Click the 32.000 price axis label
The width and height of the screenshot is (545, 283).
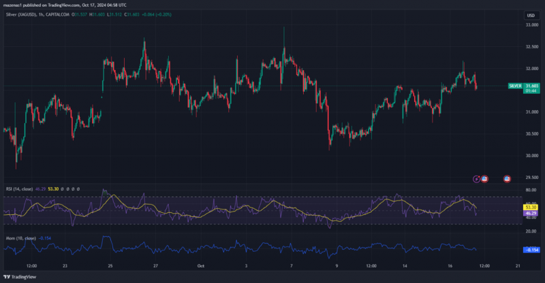(532, 69)
